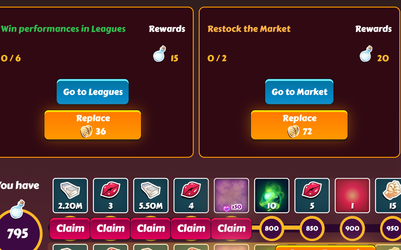Go to Market
The height and width of the screenshot is (250, 401).
coord(299,92)
